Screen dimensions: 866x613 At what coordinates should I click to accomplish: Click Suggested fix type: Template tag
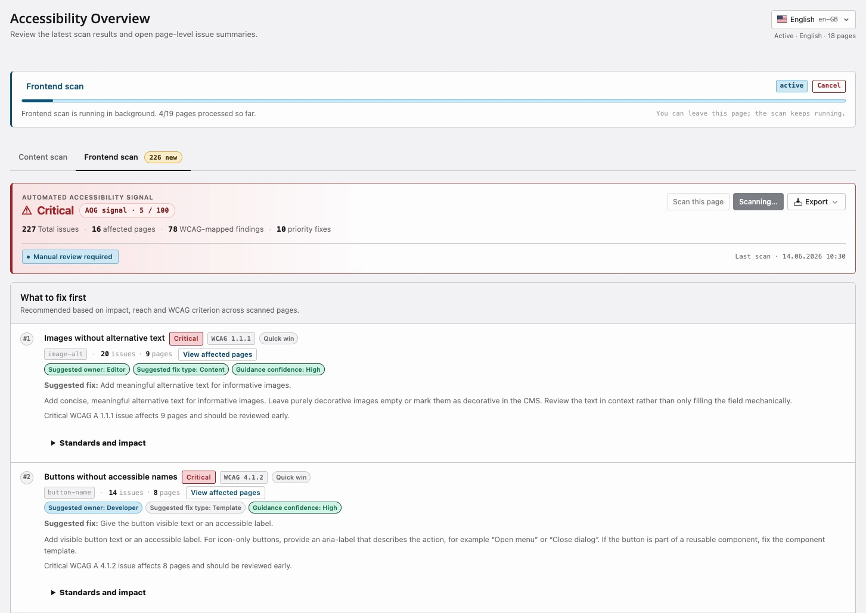click(x=195, y=508)
